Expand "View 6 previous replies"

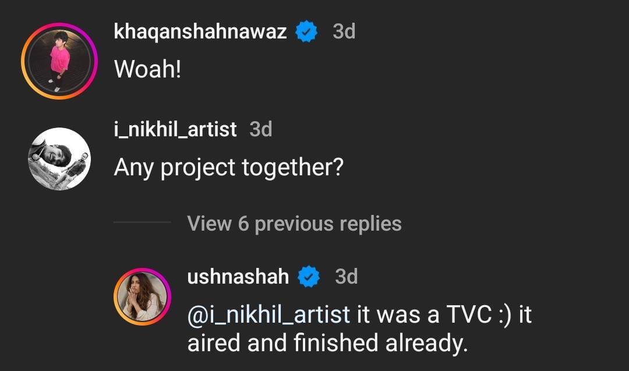294,224
